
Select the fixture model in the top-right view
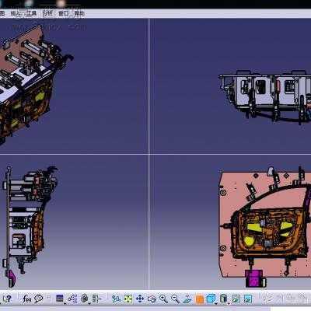(x=264, y=96)
